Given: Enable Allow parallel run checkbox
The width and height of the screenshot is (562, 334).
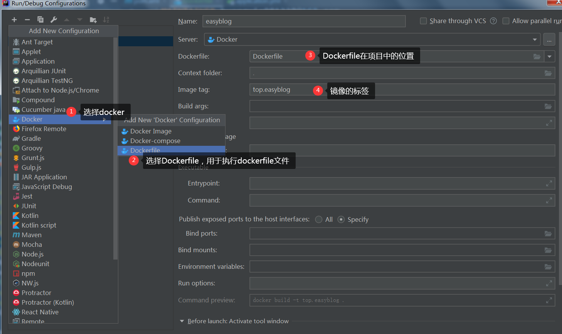Looking at the screenshot, I should tap(506, 21).
